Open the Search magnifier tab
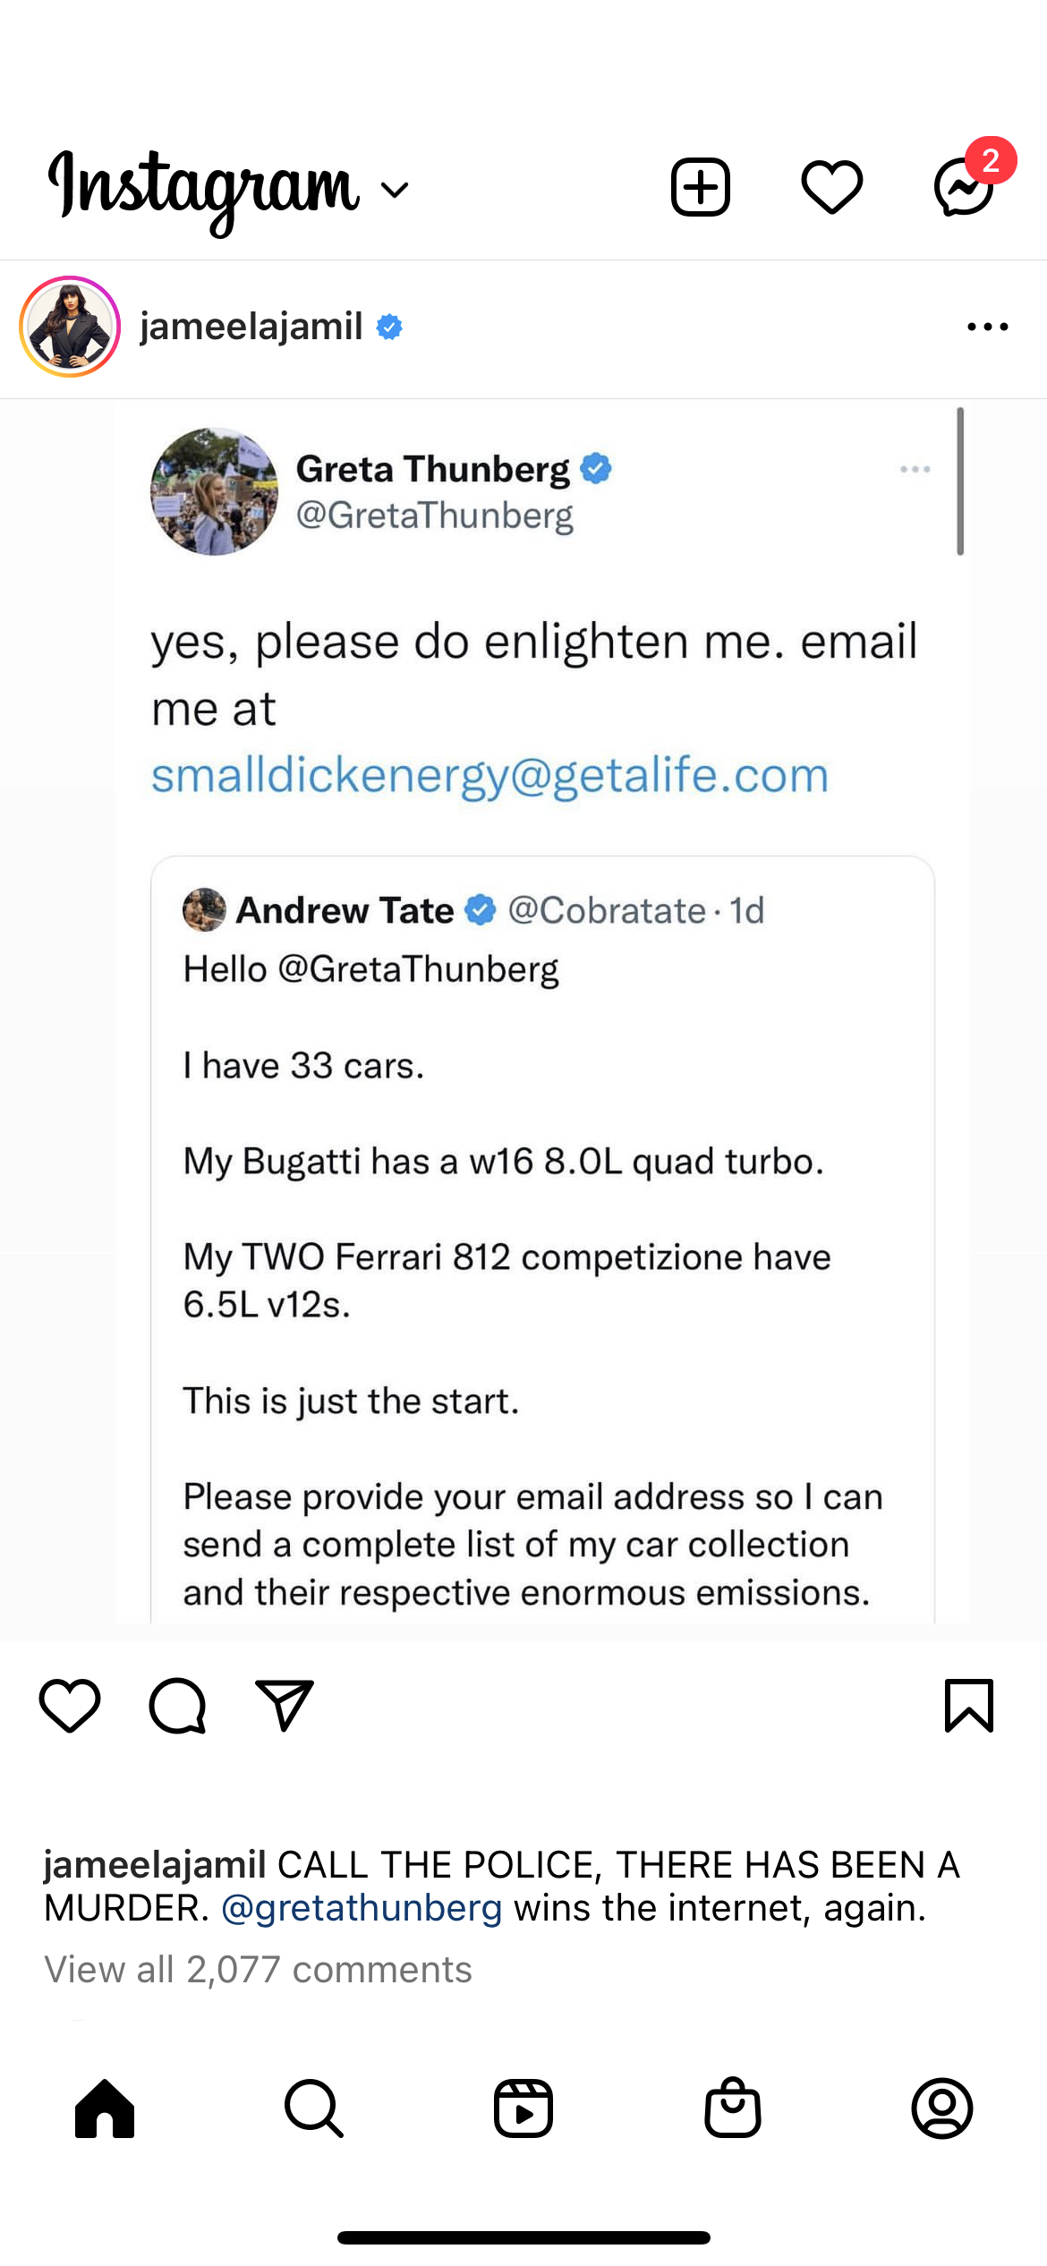The image size is (1047, 2266). point(314,2108)
